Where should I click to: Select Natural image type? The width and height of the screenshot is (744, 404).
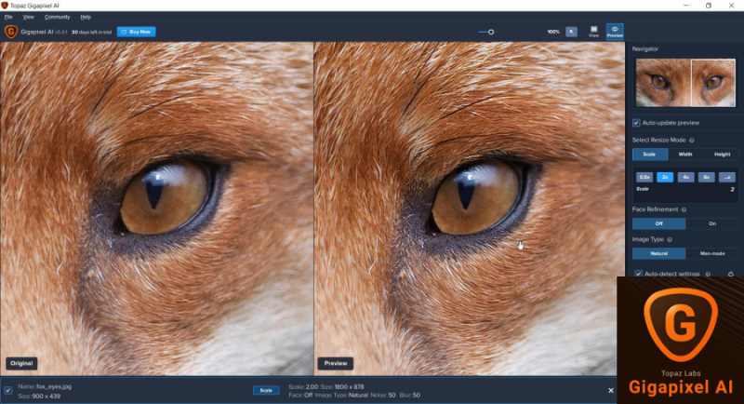click(x=659, y=253)
